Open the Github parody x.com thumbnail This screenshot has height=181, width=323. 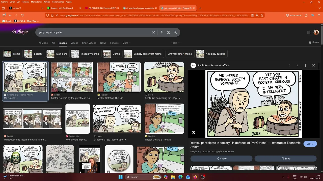coord(117,118)
